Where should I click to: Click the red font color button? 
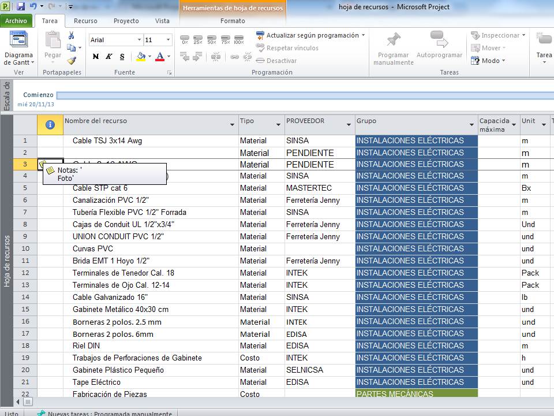coord(160,57)
